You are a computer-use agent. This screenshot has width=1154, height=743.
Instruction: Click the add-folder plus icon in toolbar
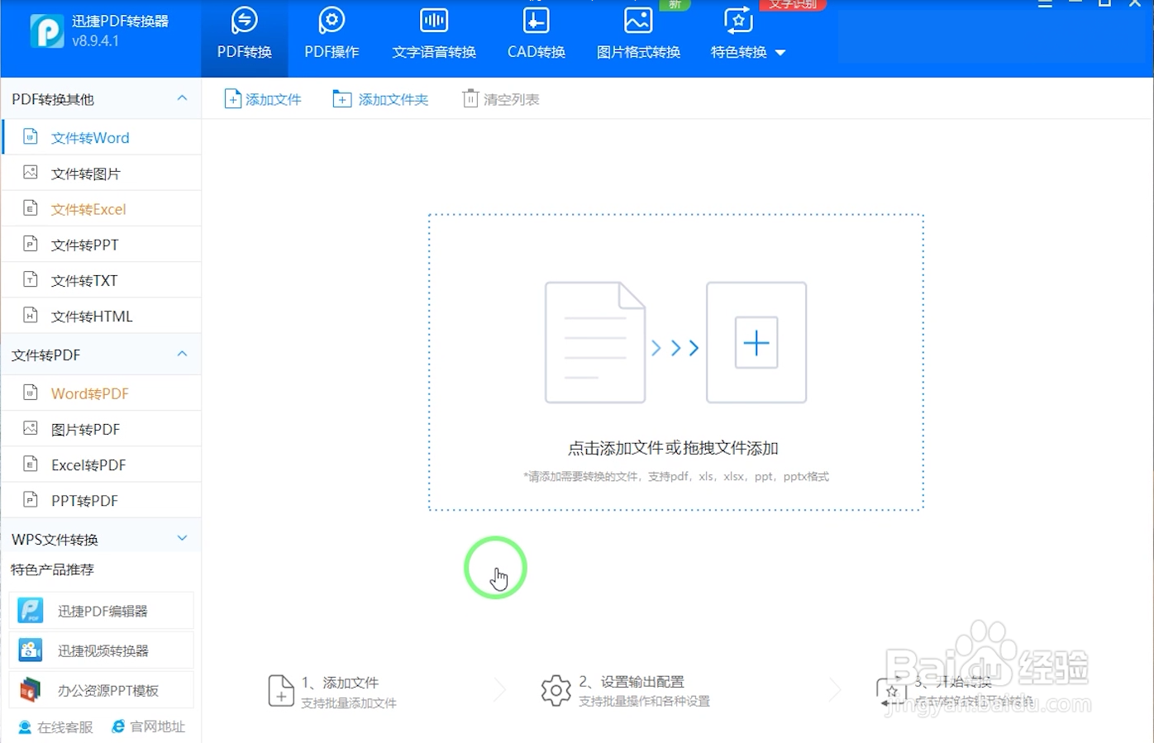point(341,99)
